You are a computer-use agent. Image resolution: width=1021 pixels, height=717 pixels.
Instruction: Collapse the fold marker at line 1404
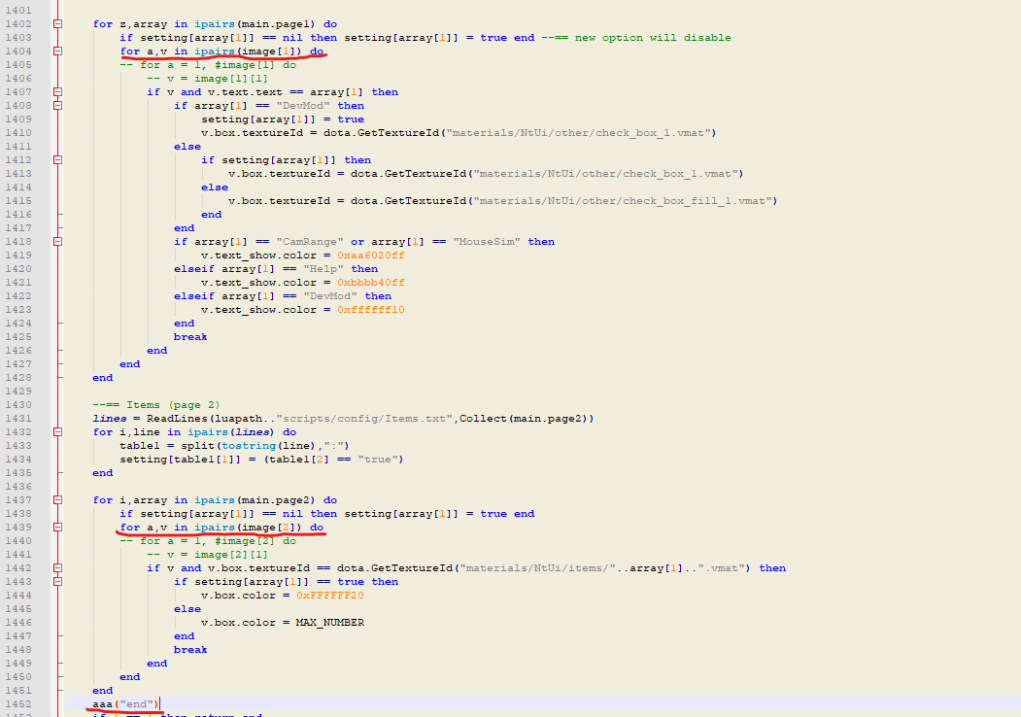point(55,51)
